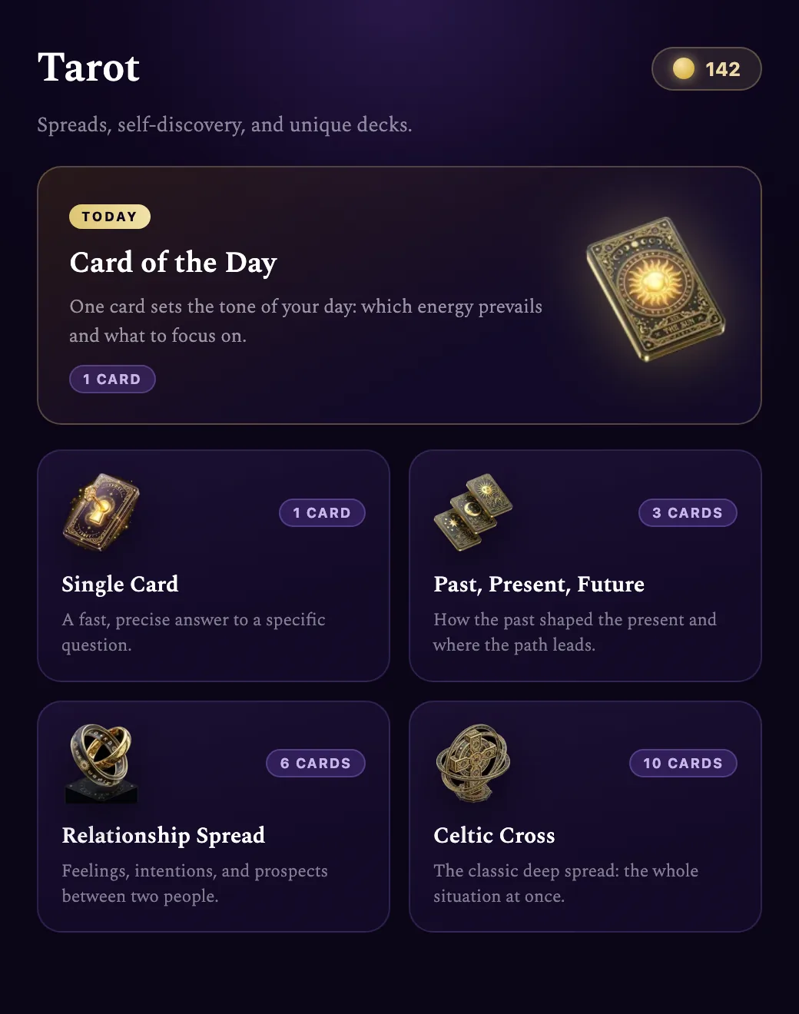
Task: Select the 1 CARD badge on Single Card
Action: tap(322, 512)
